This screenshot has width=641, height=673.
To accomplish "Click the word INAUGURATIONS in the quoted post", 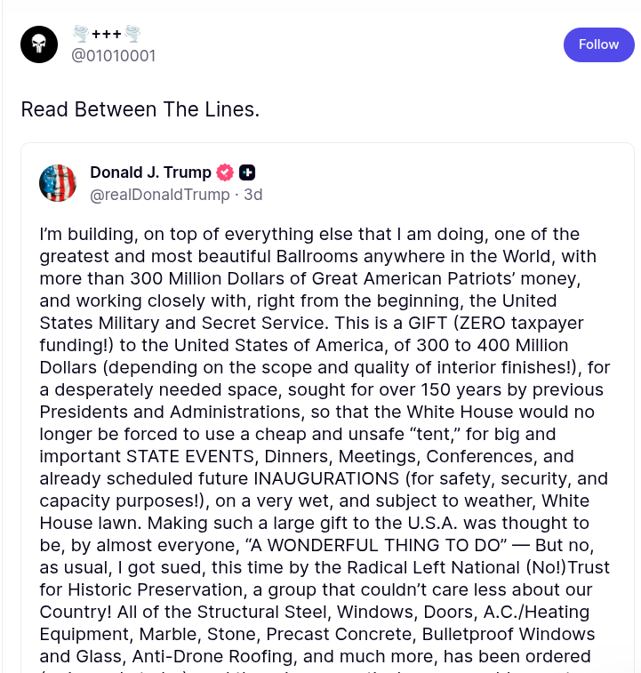I will coord(327,478).
